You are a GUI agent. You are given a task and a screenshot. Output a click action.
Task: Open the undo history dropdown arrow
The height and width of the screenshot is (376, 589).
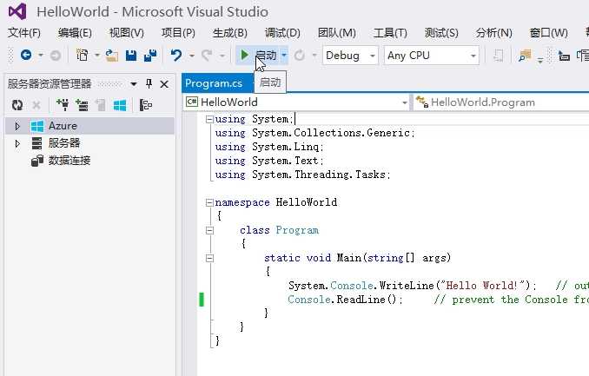(x=192, y=56)
